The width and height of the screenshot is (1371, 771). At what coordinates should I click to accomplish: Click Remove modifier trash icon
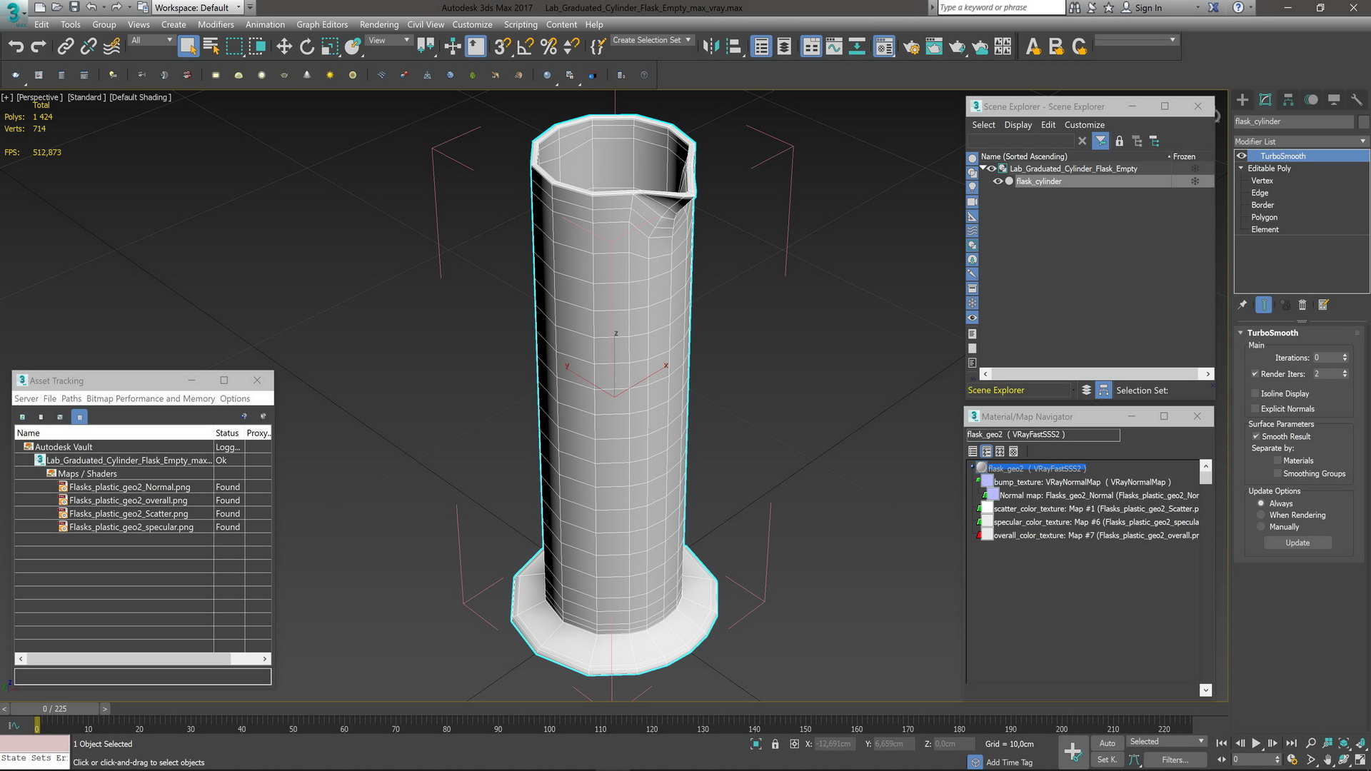1302,305
